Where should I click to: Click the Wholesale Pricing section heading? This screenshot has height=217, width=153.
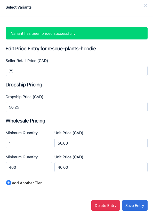click(26, 121)
